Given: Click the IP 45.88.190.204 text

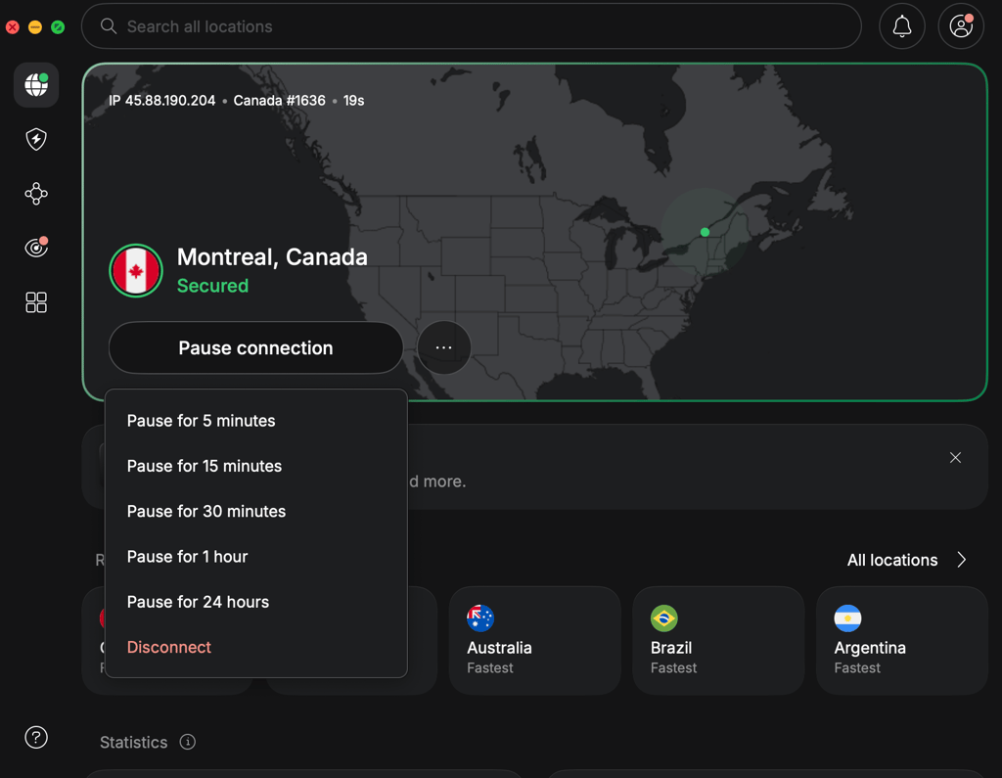Looking at the screenshot, I should (x=161, y=101).
